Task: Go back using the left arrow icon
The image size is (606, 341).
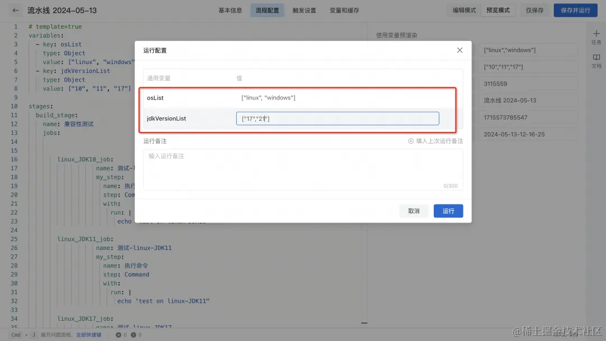Action: 16,11
